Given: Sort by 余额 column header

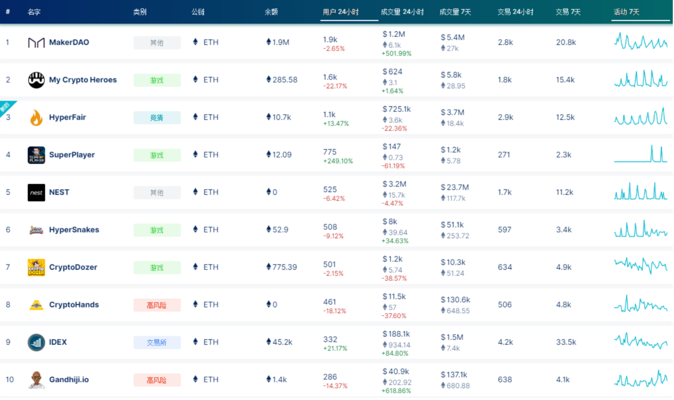Looking at the screenshot, I should 271,12.
